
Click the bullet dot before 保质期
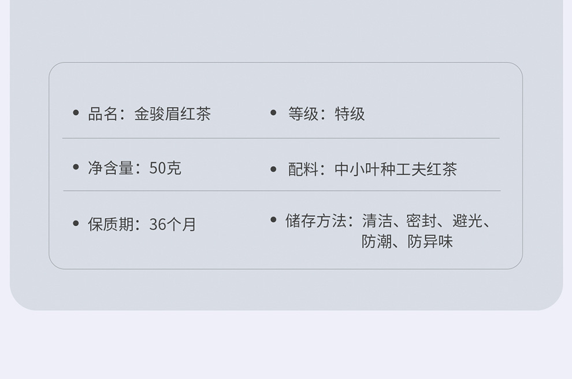click(x=76, y=223)
